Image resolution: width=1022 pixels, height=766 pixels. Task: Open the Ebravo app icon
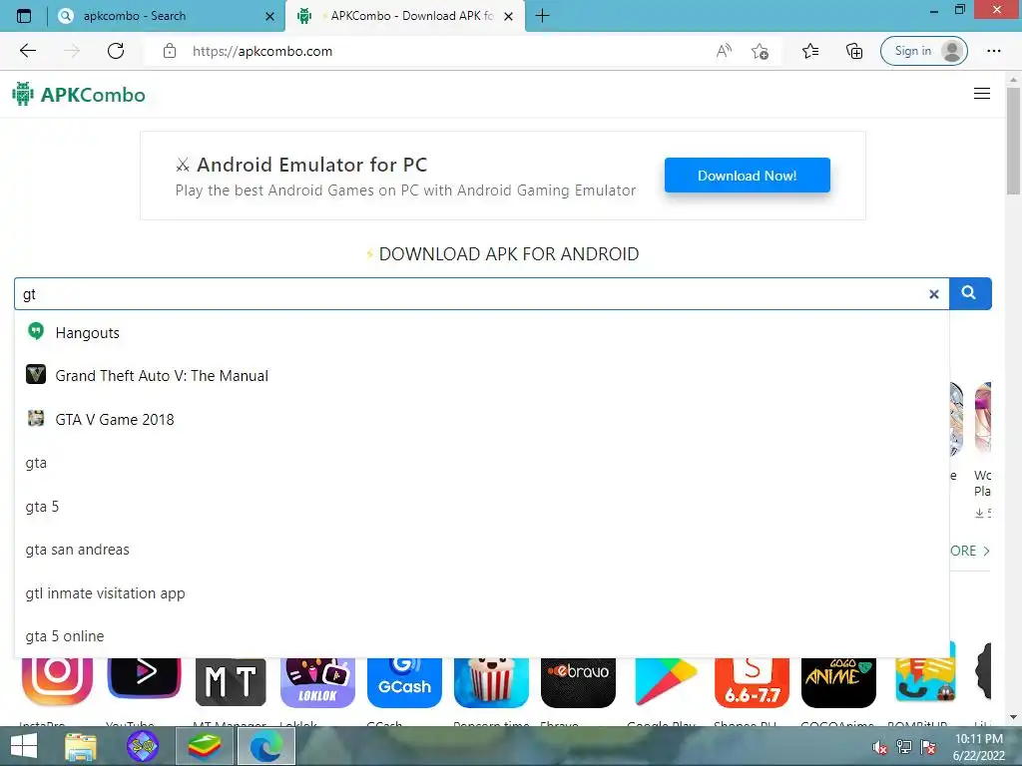click(578, 682)
